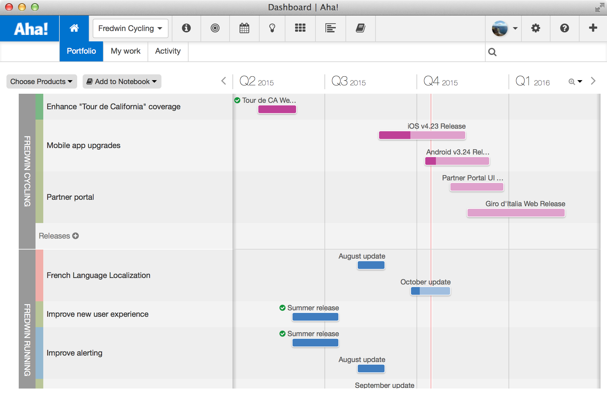607x395 pixels.
Task: Select the Q3 2015 quarter header
Action: pos(349,81)
